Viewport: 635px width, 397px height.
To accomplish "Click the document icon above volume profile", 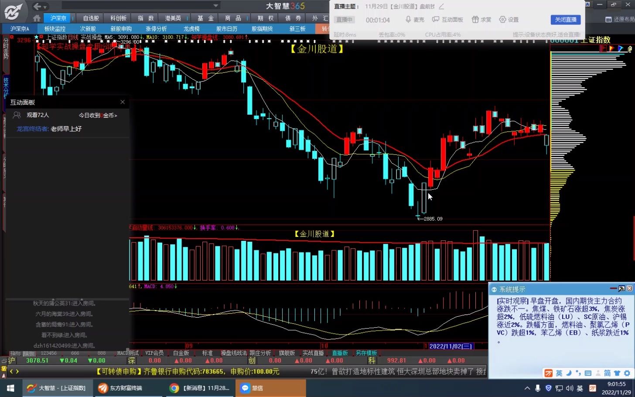I will click(630, 48).
